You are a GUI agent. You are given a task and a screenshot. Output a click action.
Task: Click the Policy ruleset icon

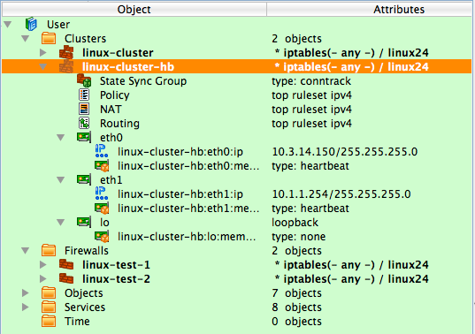[84, 95]
